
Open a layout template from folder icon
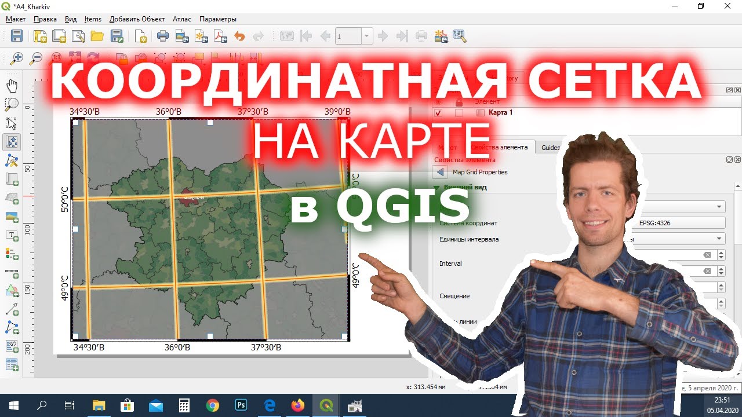97,36
